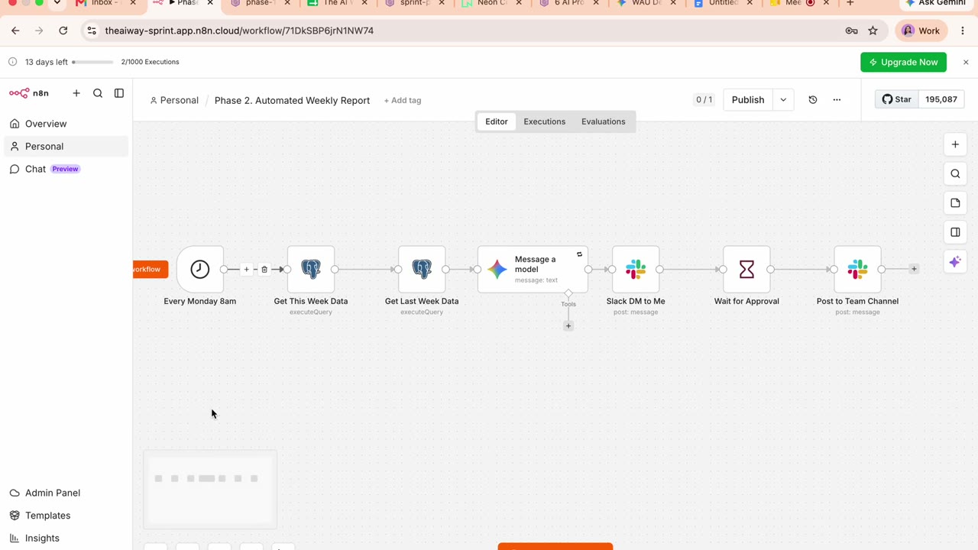Add a node after Post to Team Channel
Screen dimensions: 978x550
tap(914, 269)
